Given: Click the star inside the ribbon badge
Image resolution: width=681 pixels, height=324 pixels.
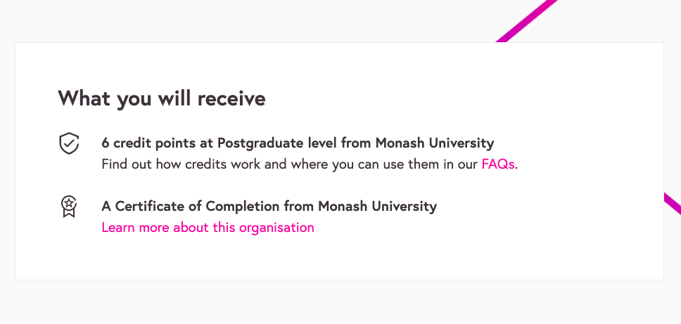Looking at the screenshot, I should (x=68, y=204).
